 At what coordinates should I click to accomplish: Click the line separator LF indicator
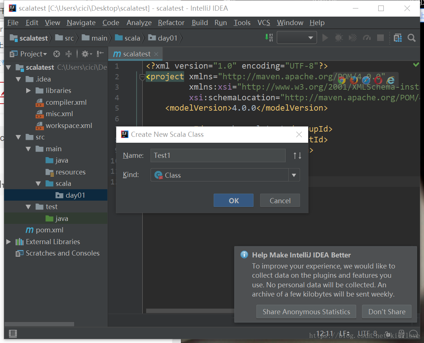point(345,334)
